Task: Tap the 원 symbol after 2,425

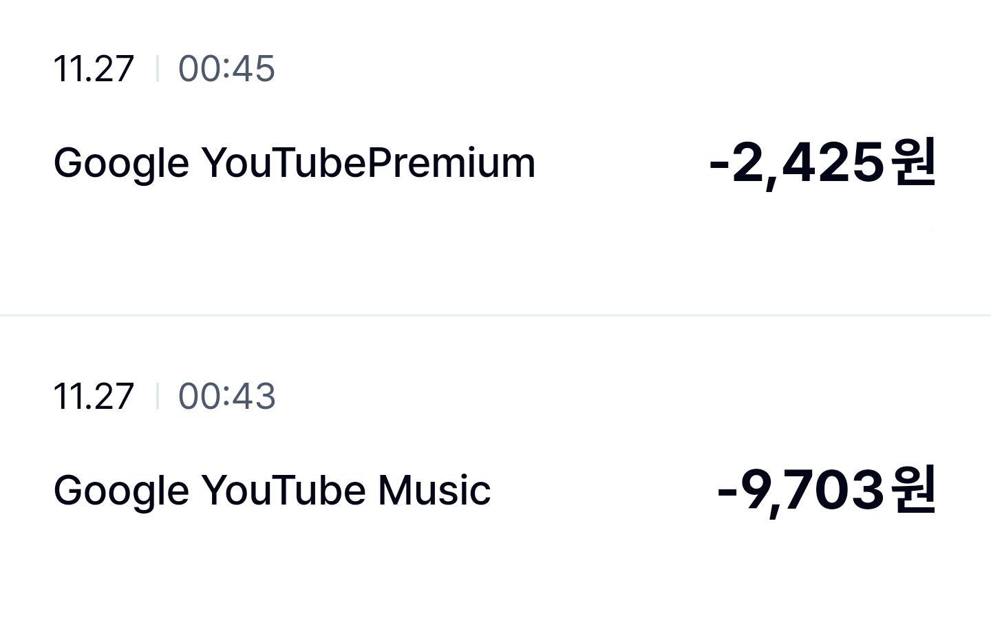Action: click(x=913, y=162)
